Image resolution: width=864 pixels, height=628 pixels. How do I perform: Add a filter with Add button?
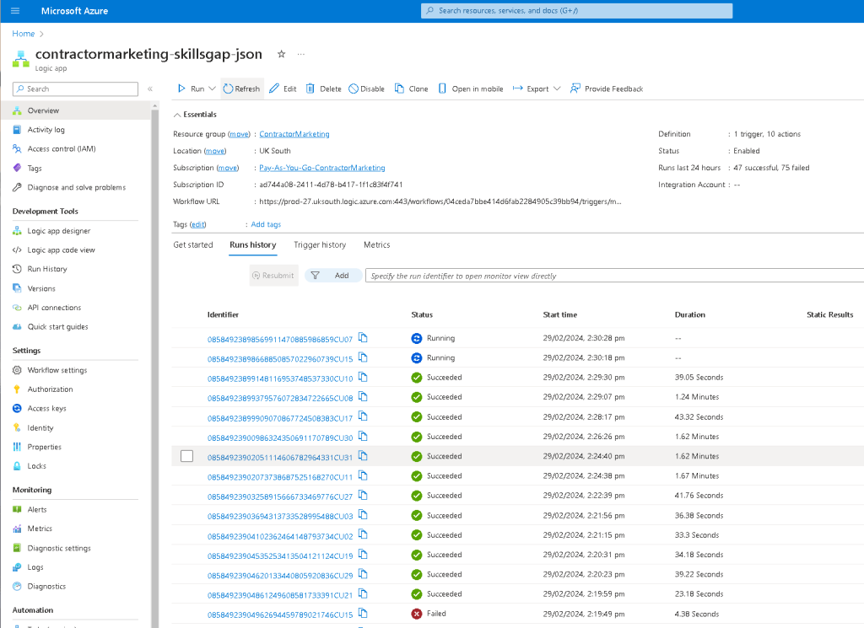pyautogui.click(x=333, y=276)
